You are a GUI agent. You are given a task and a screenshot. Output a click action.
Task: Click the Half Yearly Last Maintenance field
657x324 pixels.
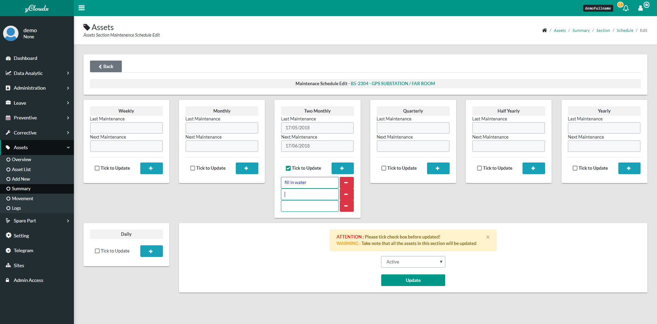[508, 128]
